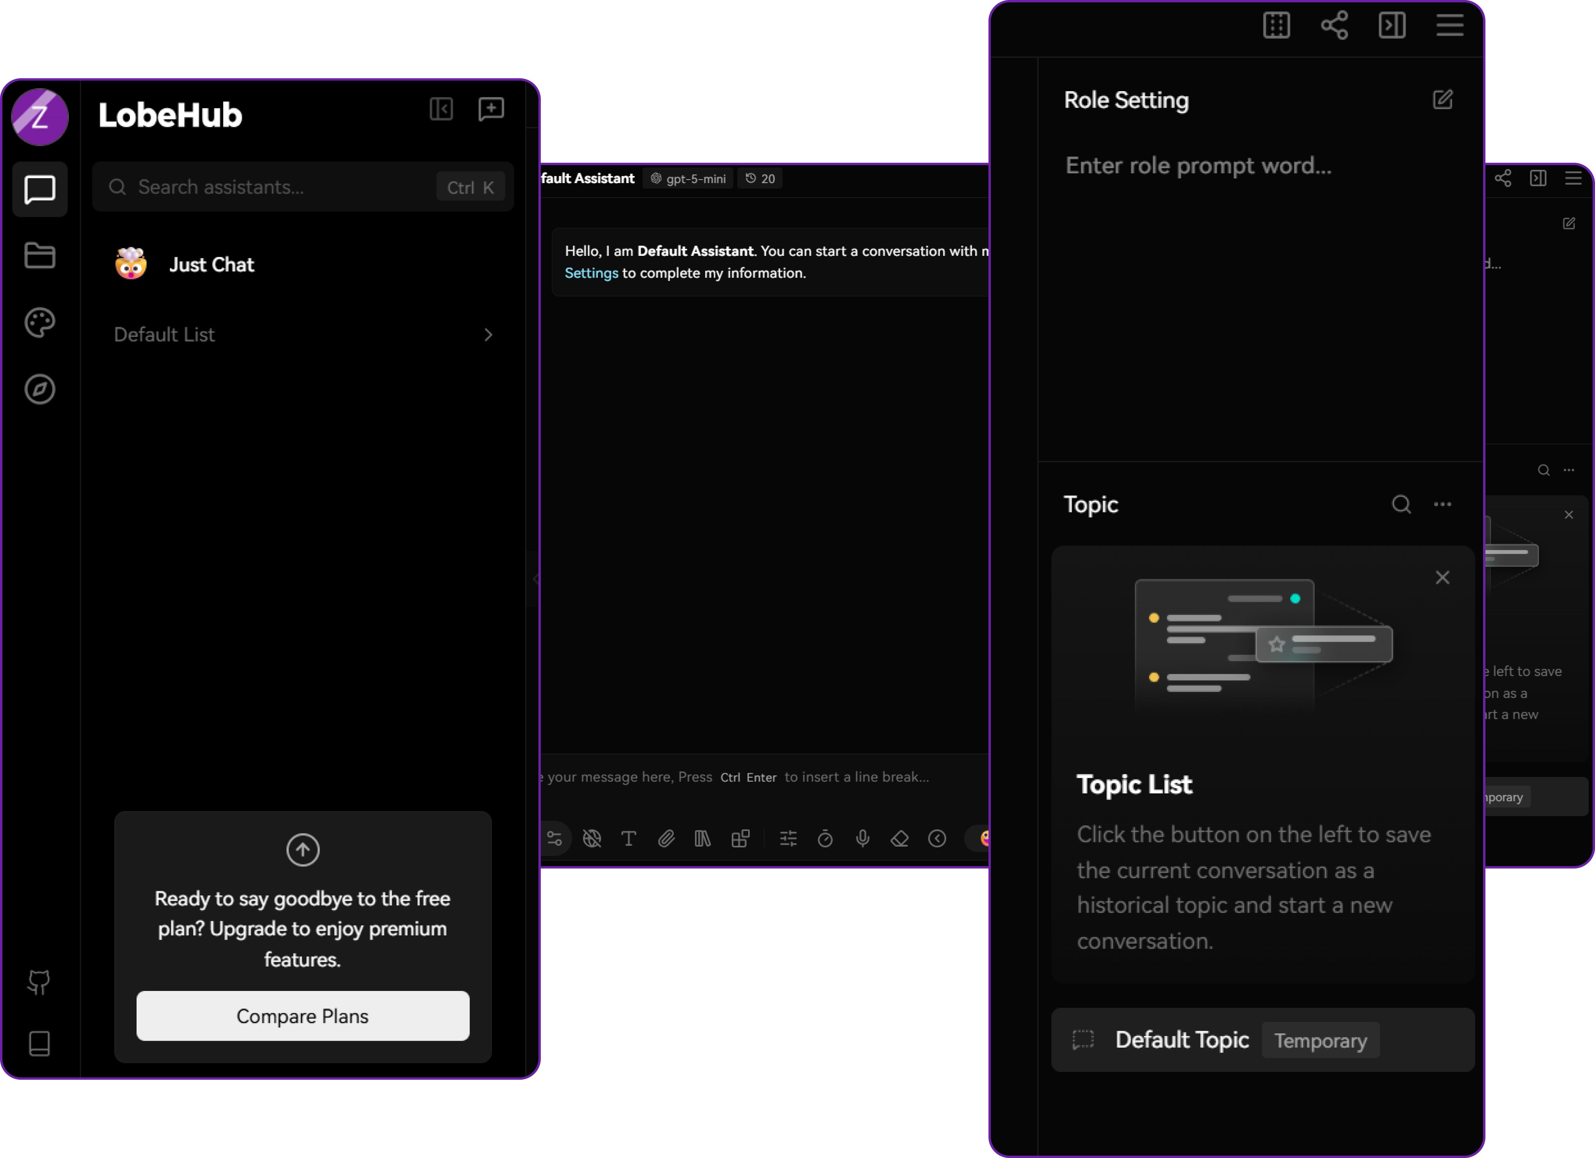Click the microphone voice input icon
The height and width of the screenshot is (1158, 1595).
(862, 838)
